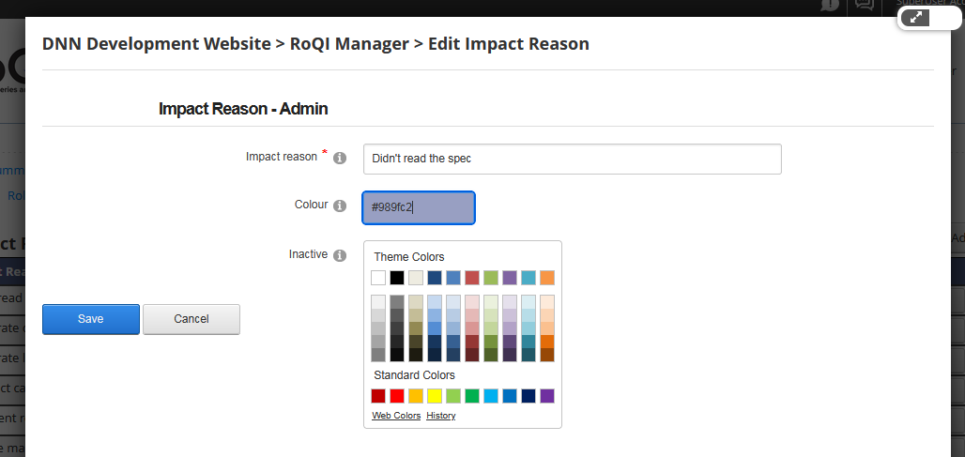Select medium blue in Standard Colors
Screen dimensions: 965x457
pyautogui.click(x=510, y=396)
